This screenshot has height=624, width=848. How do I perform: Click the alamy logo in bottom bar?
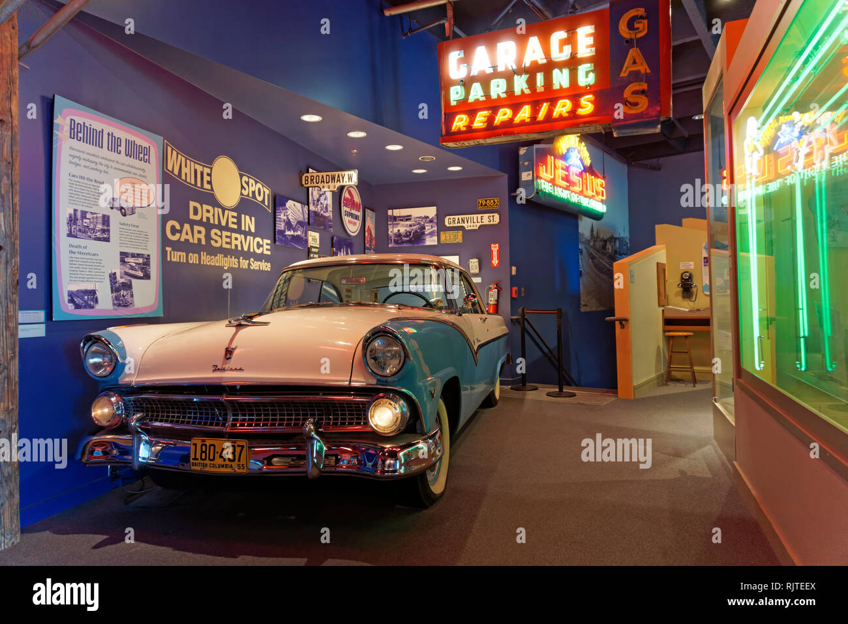tap(65, 595)
